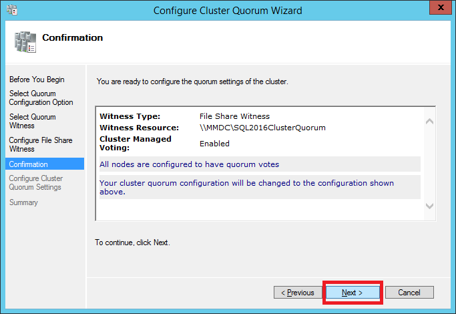
Task: Select the Select Quorum Configuration Option step
Action: point(41,98)
